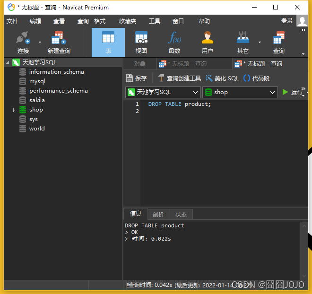Select the performance_schema database

pyautogui.click(x=59, y=91)
